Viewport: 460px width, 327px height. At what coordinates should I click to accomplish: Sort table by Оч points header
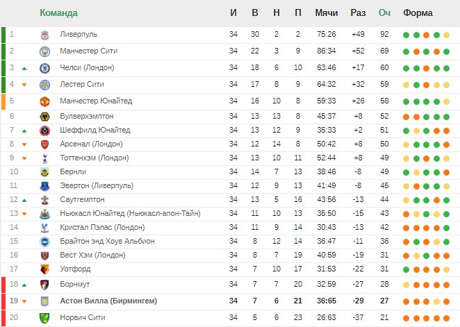[x=384, y=13]
